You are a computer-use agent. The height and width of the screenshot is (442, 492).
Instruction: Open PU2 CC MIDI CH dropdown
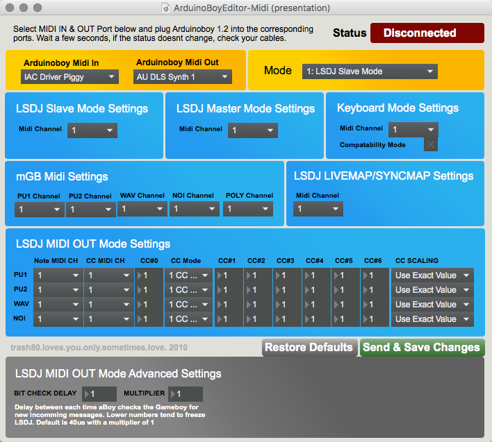[x=109, y=290]
